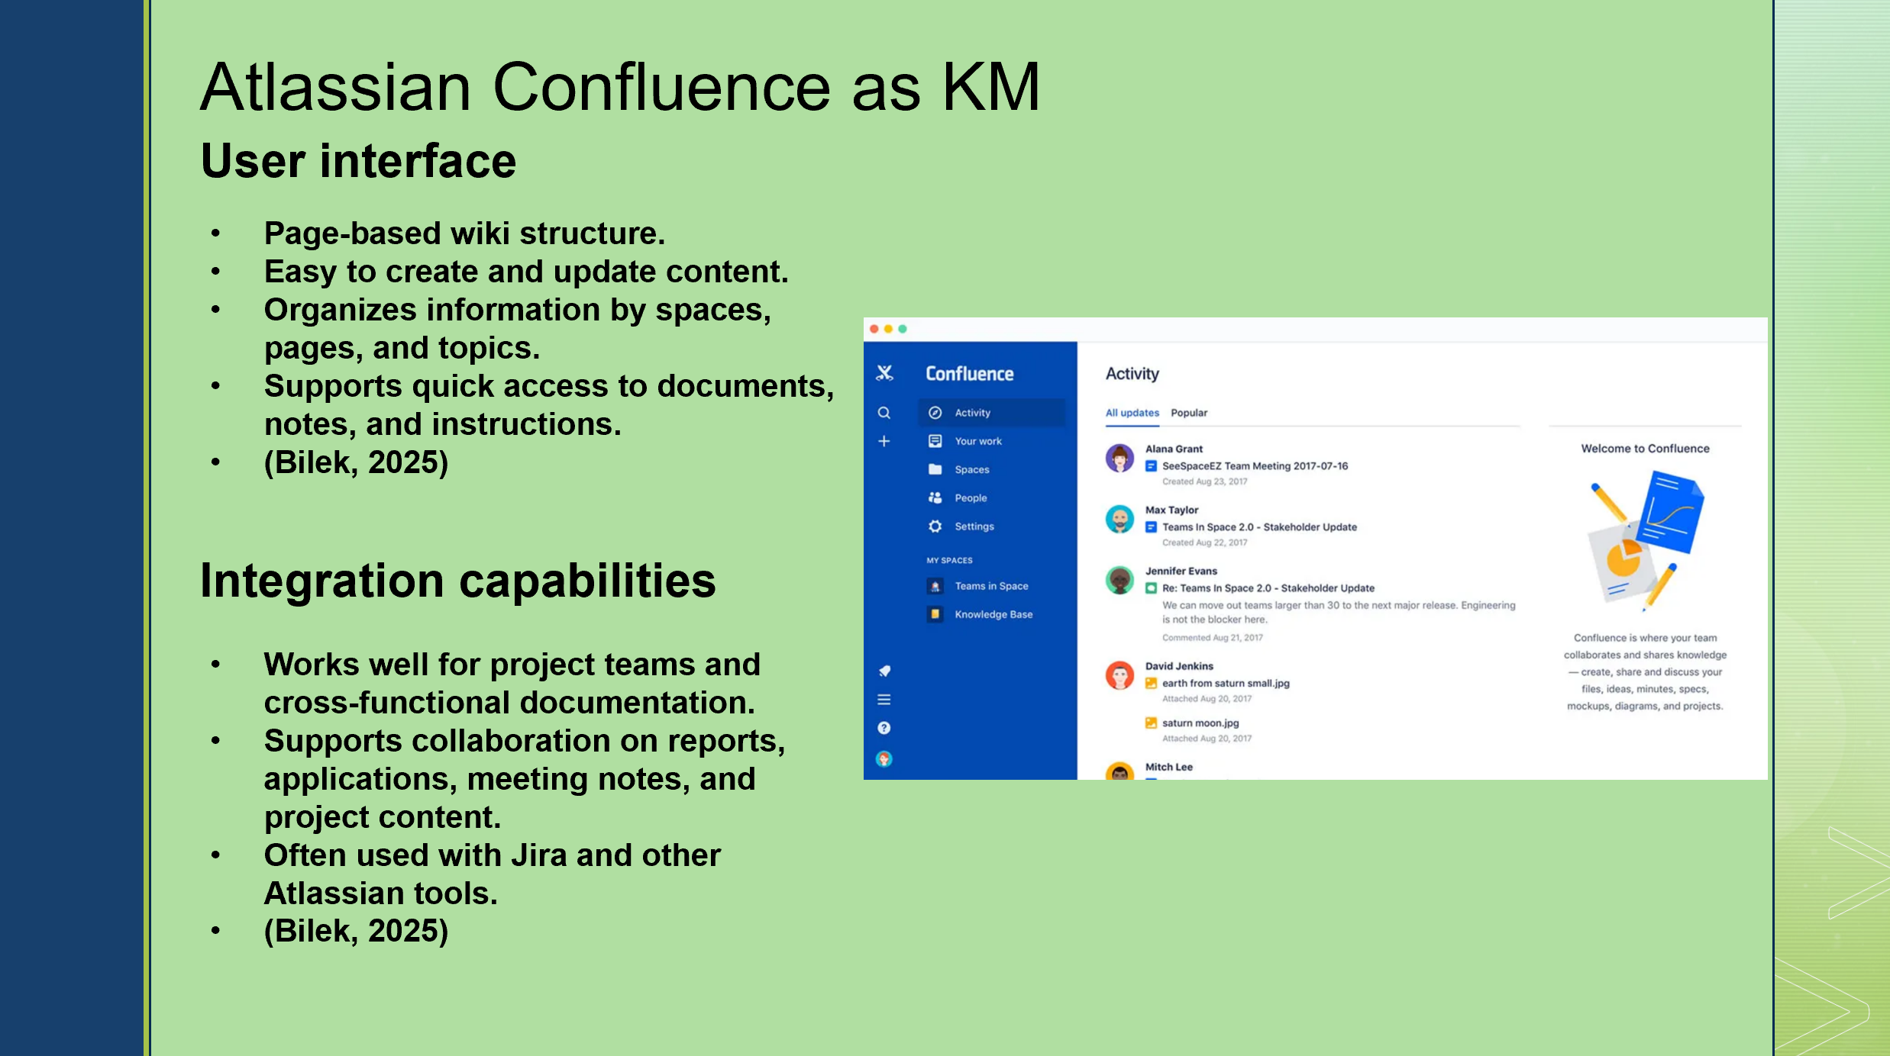
Task: Click the Integration capabilities heading
Action: tap(458, 581)
